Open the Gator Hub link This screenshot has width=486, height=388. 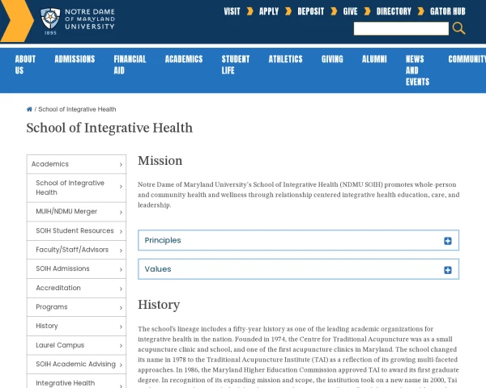click(448, 11)
